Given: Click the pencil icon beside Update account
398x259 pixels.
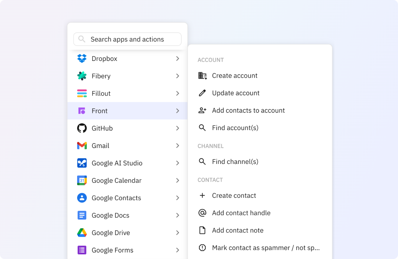Looking at the screenshot, I should 202,93.
